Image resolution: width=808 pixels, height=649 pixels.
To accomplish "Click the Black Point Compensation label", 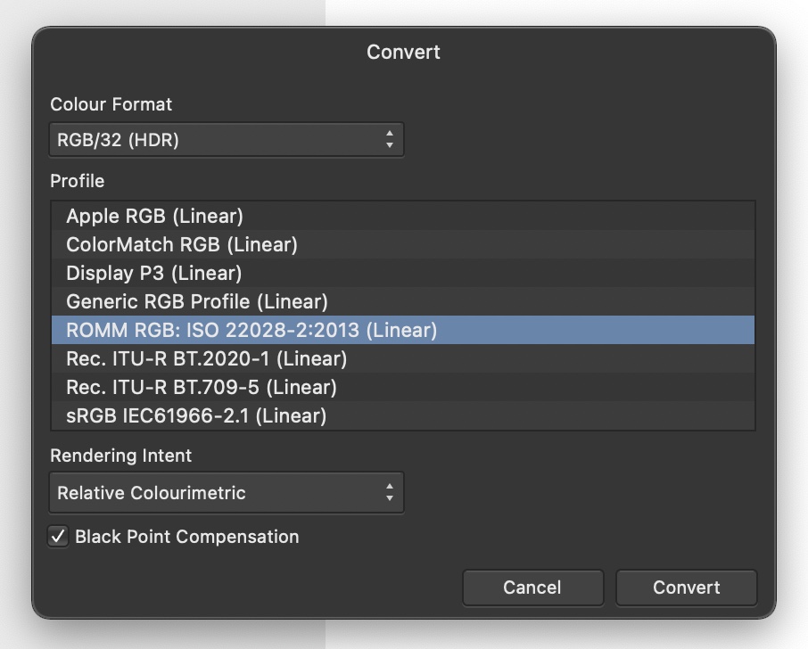I will pyautogui.click(x=186, y=537).
